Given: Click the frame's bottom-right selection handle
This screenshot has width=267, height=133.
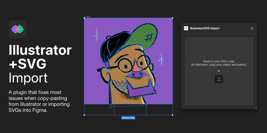Looking at the screenshot, I should [172, 115].
